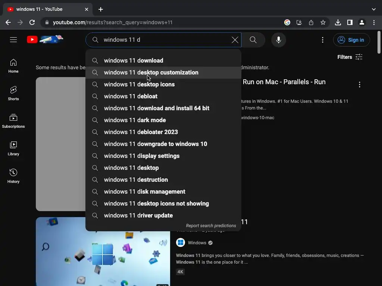Click the 4K badge
Image resolution: width=382 pixels, height=286 pixels.
point(180,271)
